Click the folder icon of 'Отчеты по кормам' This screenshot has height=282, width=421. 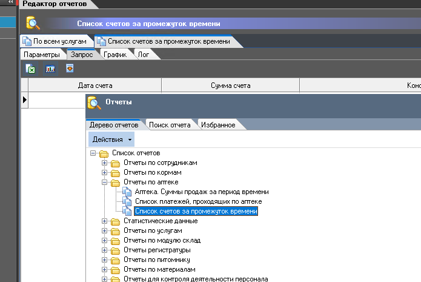click(115, 172)
